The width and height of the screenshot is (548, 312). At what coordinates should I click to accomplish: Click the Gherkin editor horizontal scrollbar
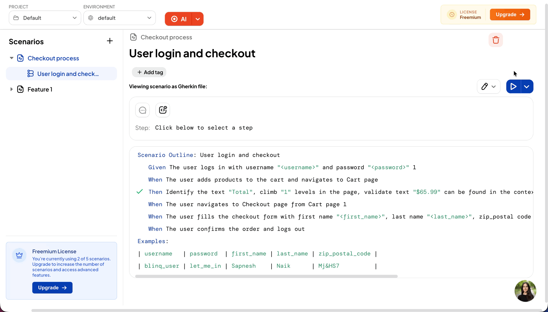(x=266, y=276)
